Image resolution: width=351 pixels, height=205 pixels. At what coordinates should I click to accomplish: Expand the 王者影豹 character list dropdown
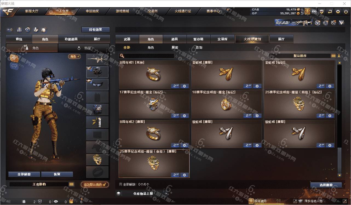[x=71, y=184]
